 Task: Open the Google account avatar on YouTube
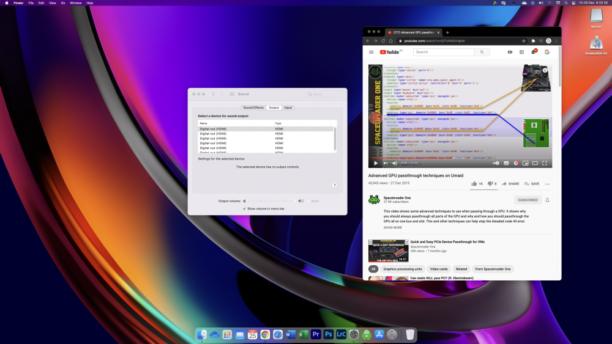[x=547, y=52]
